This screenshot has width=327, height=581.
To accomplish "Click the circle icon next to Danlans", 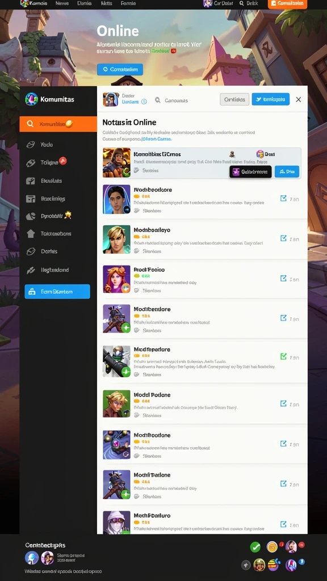I will (x=144, y=102).
